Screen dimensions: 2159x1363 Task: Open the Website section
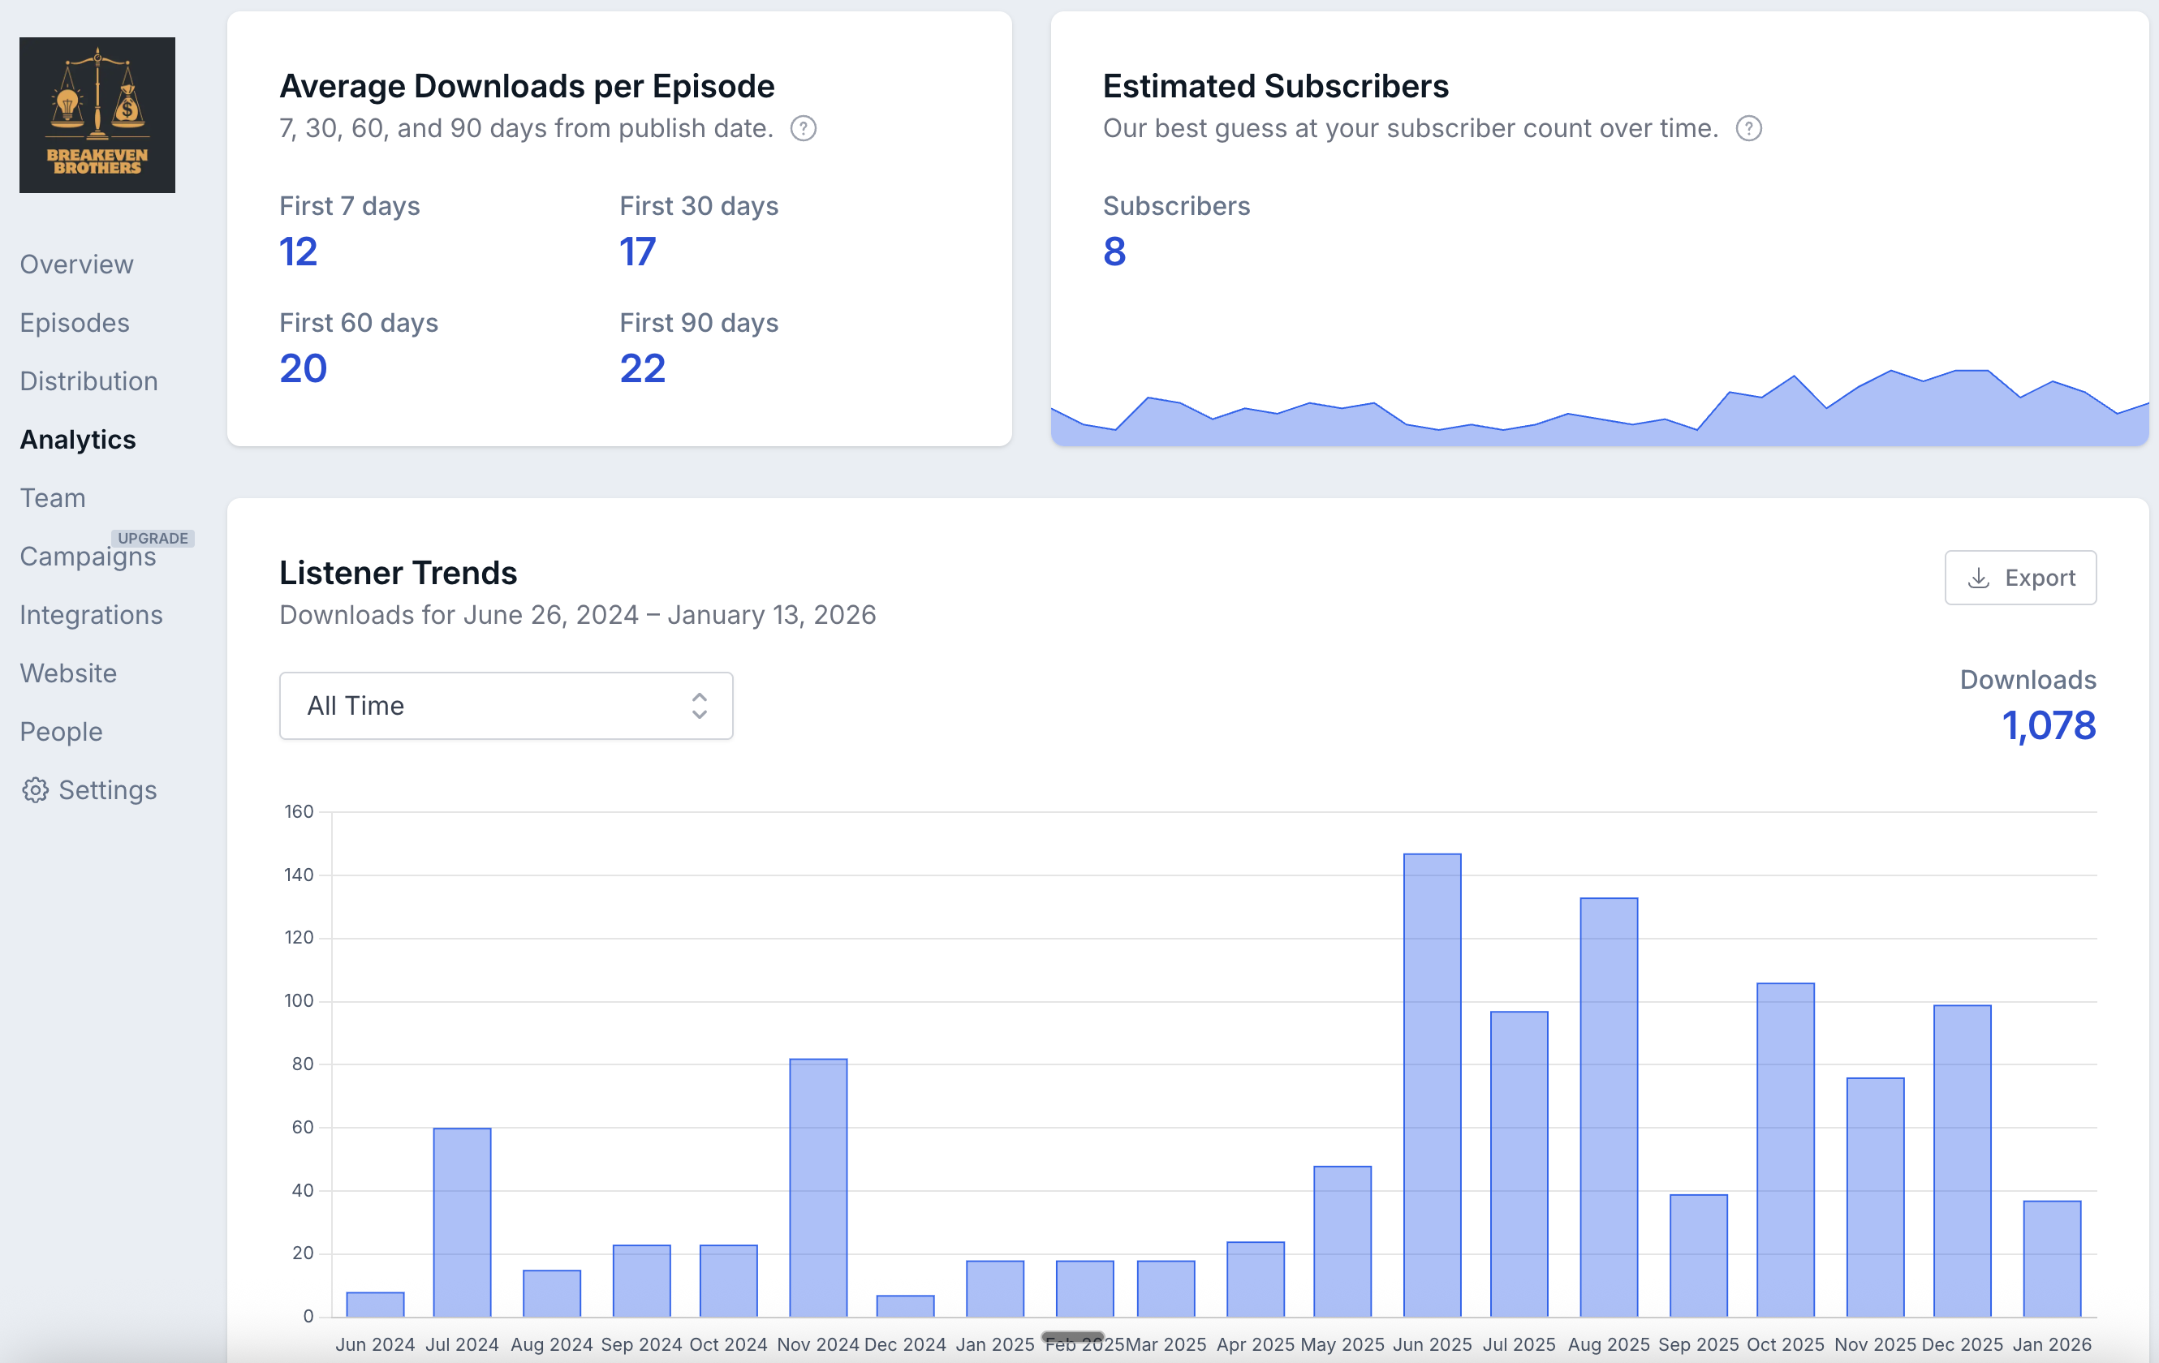(x=68, y=673)
